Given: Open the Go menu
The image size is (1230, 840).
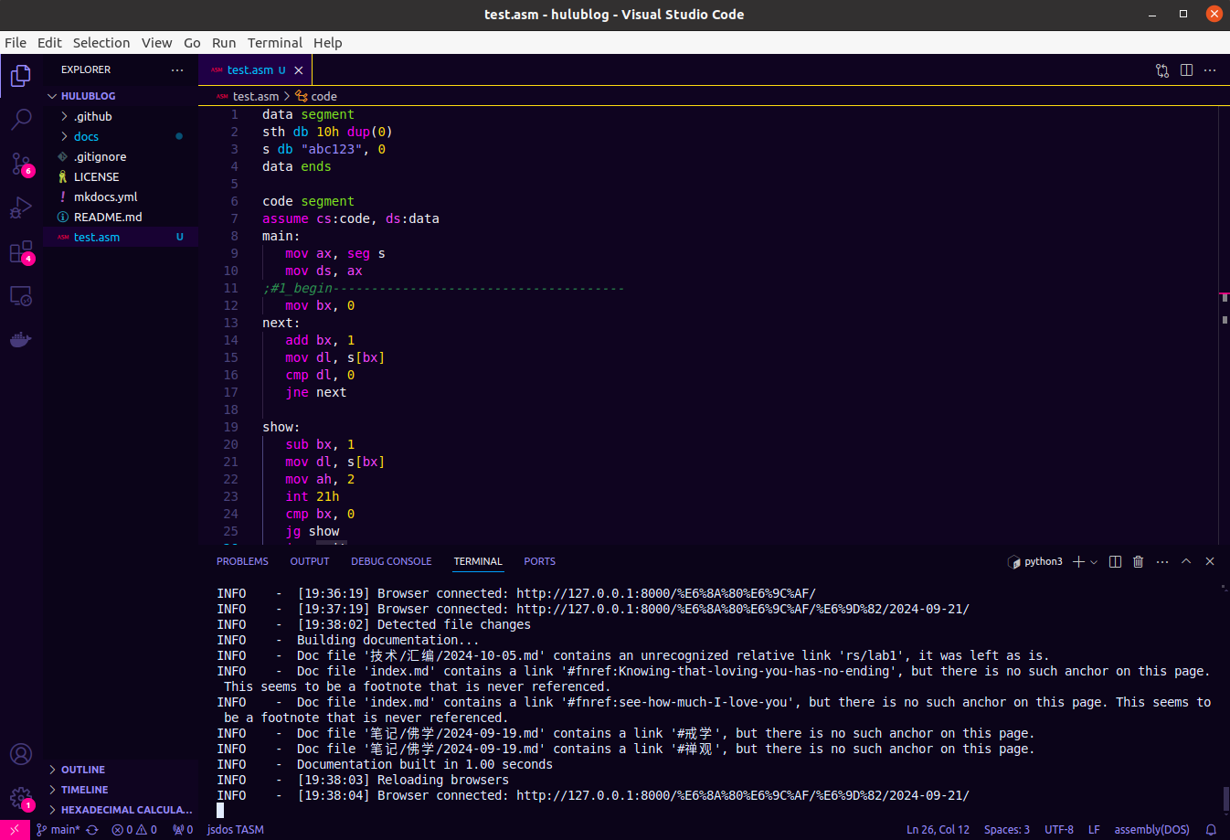Looking at the screenshot, I should point(192,43).
